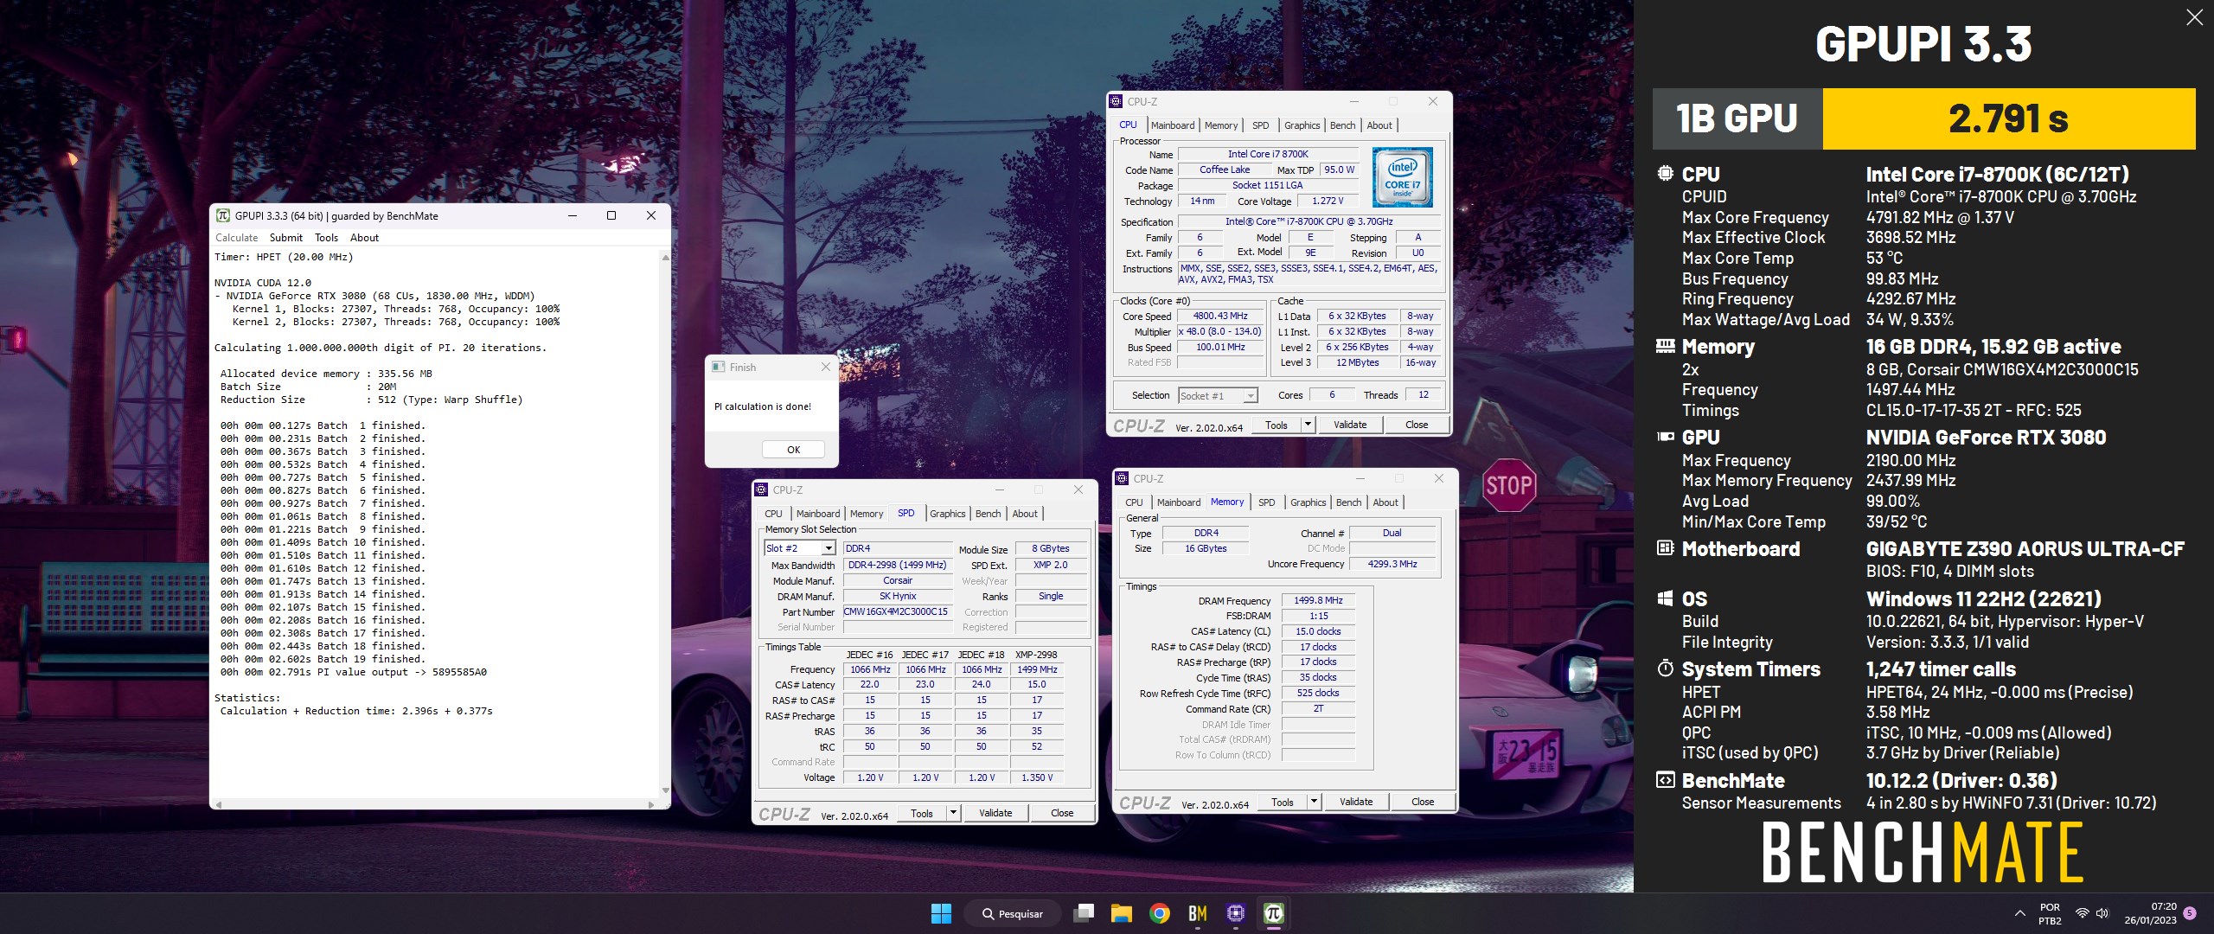Click GPUPI horizontal scrollbar right arrow
Screen dimensions: 2214x934
pyautogui.click(x=650, y=804)
